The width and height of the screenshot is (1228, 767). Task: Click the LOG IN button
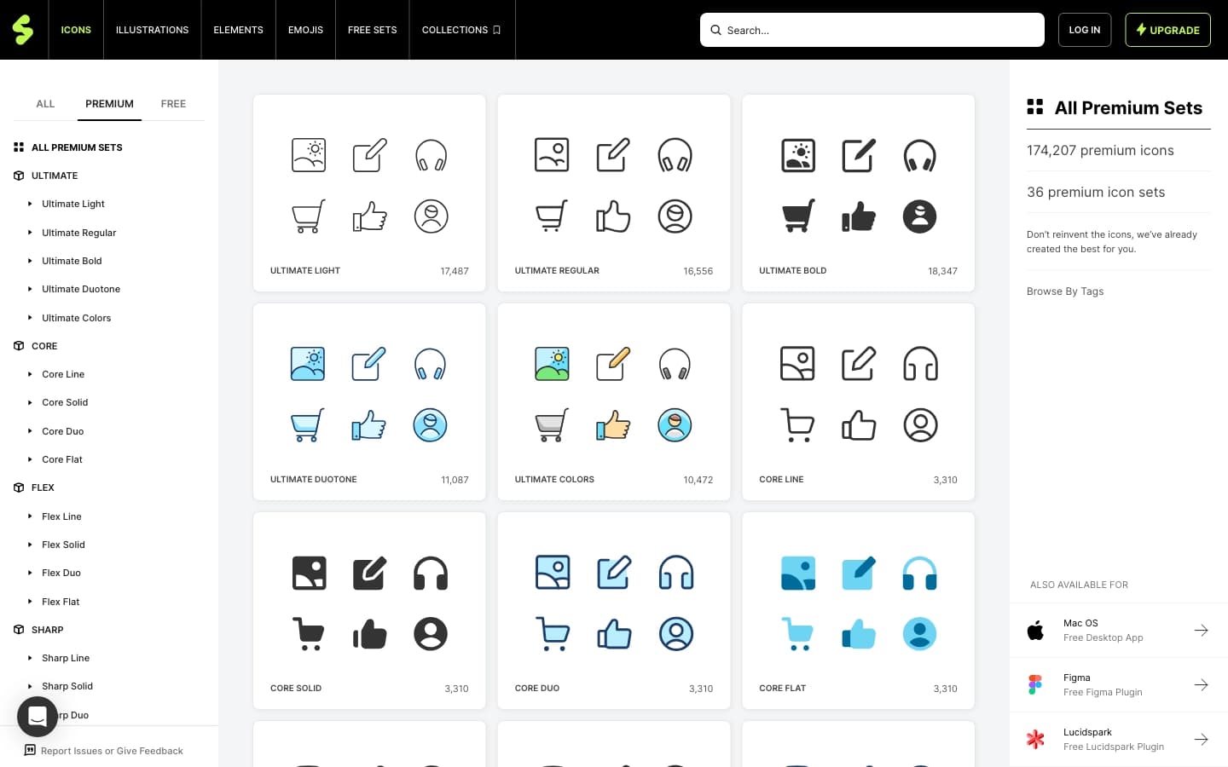click(1085, 30)
